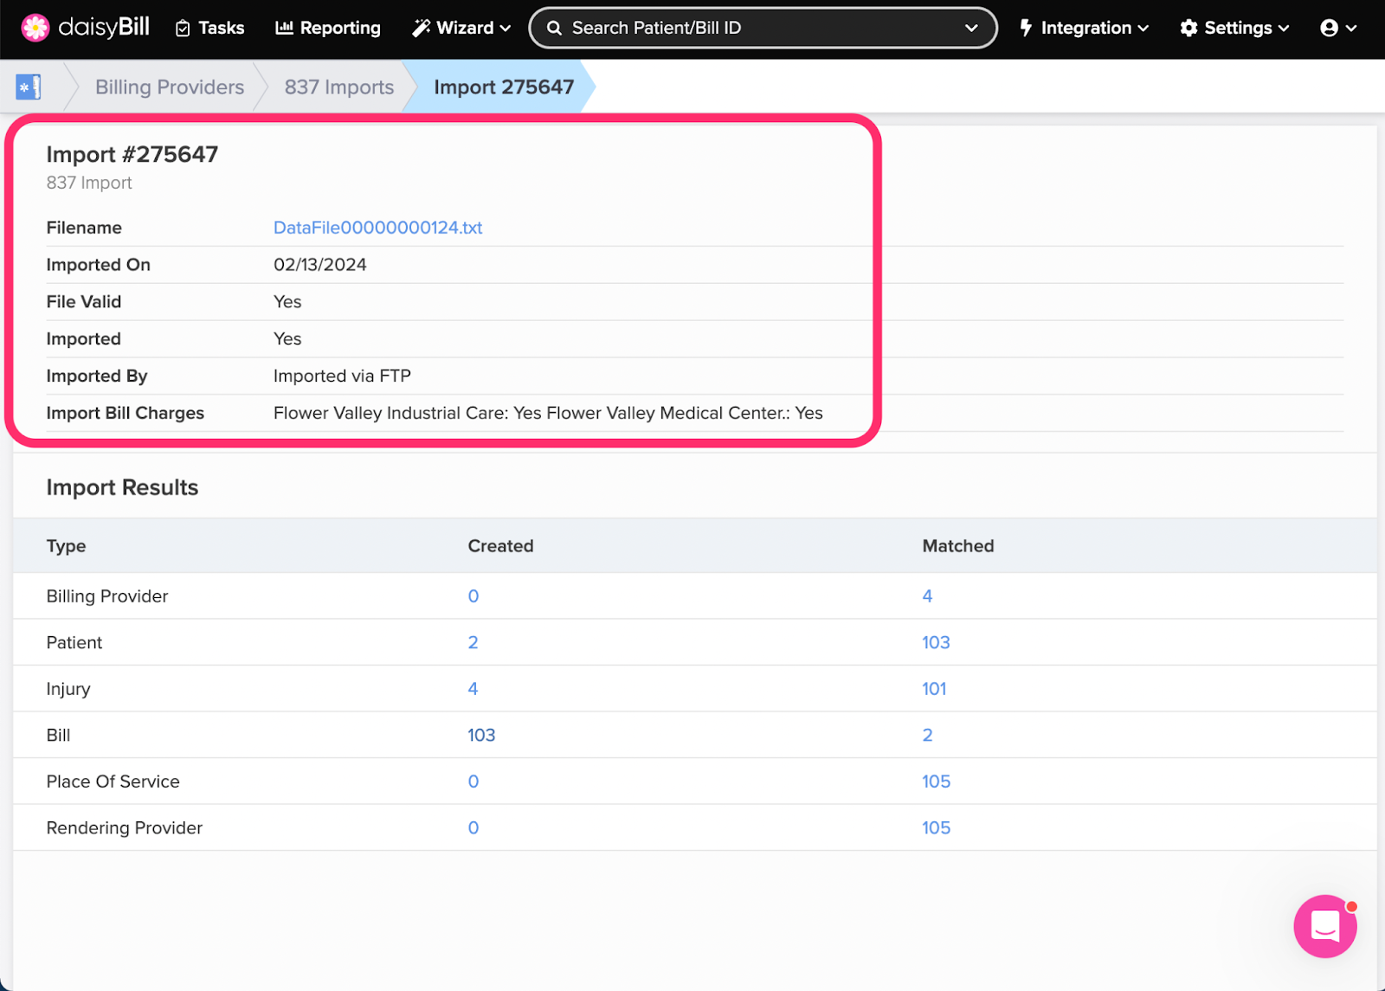This screenshot has width=1385, height=991.
Task: Click the Settings gear icon
Action: point(1189,28)
